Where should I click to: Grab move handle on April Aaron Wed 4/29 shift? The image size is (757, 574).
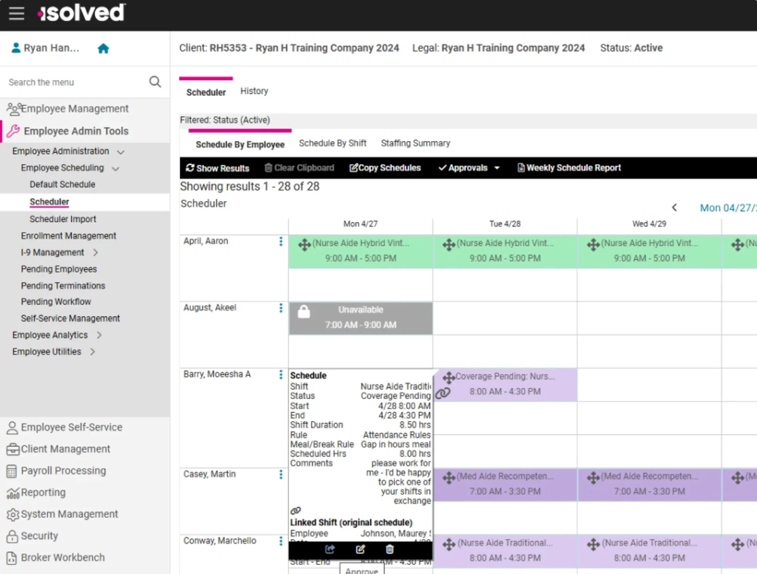[593, 244]
